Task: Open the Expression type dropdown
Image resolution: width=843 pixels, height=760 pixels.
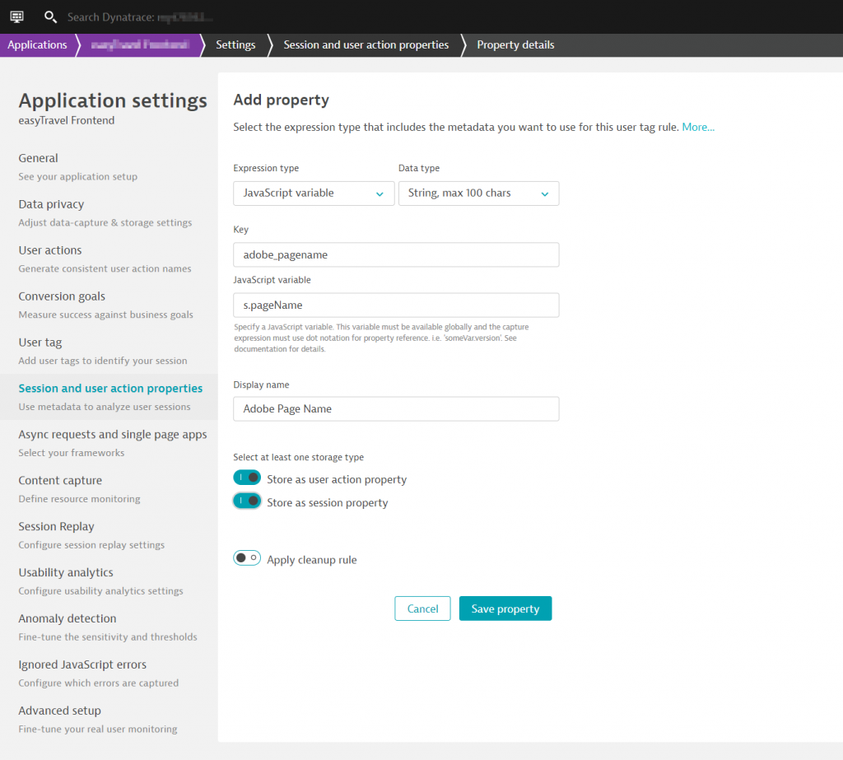Action: click(x=313, y=193)
